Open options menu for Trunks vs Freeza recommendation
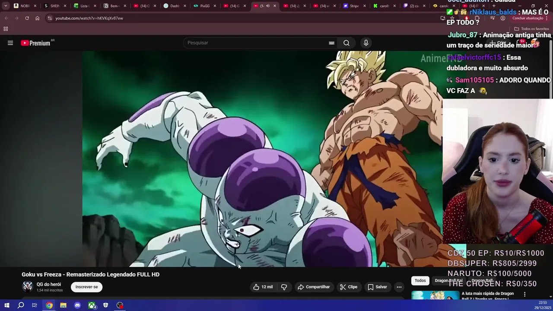Screen dimensions: 553x311 [x=525, y=294]
